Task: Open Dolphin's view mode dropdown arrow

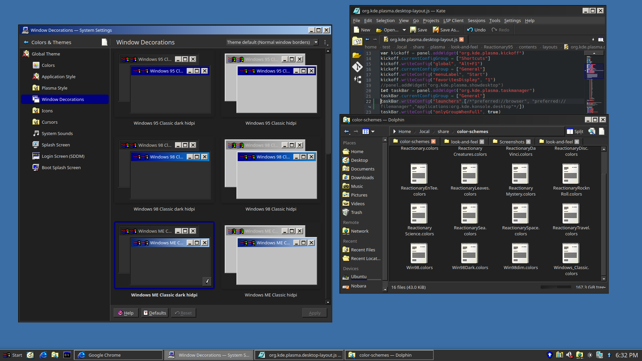Action: (x=373, y=131)
